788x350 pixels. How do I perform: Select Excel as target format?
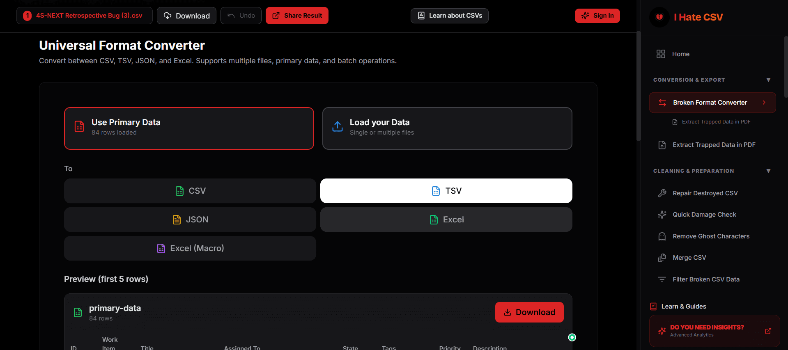tap(446, 220)
